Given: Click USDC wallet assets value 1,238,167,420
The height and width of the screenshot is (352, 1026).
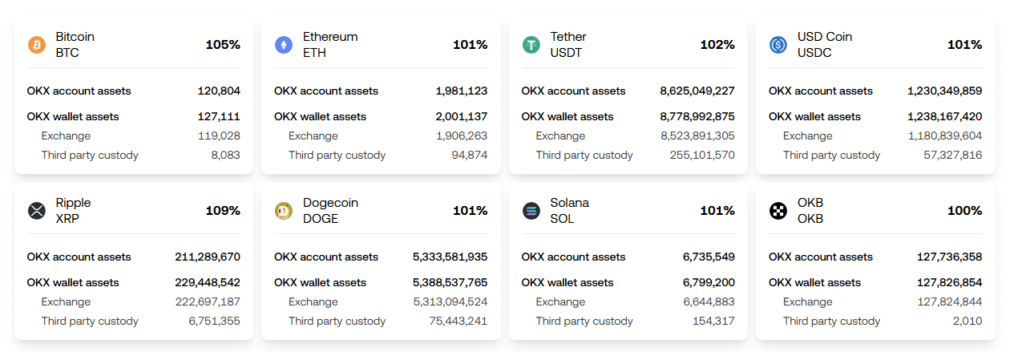Looking at the screenshot, I should (945, 117).
